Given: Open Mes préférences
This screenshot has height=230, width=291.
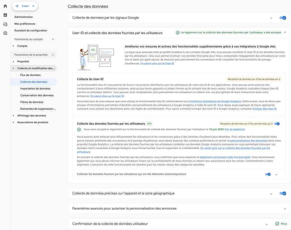Looking at the screenshot, I should (25, 24).
